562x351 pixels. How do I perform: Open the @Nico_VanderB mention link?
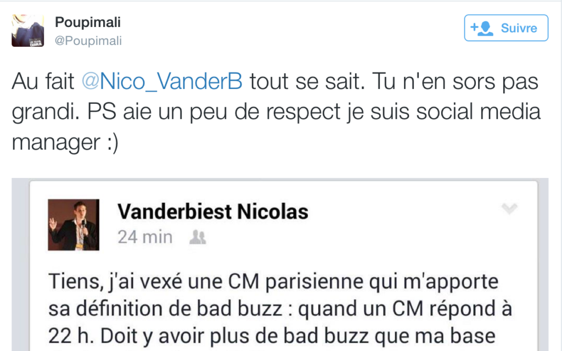[x=162, y=82]
